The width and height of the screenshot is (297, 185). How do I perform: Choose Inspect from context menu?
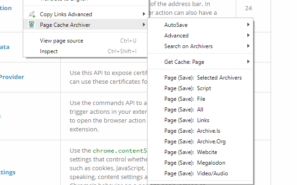pos(85,51)
